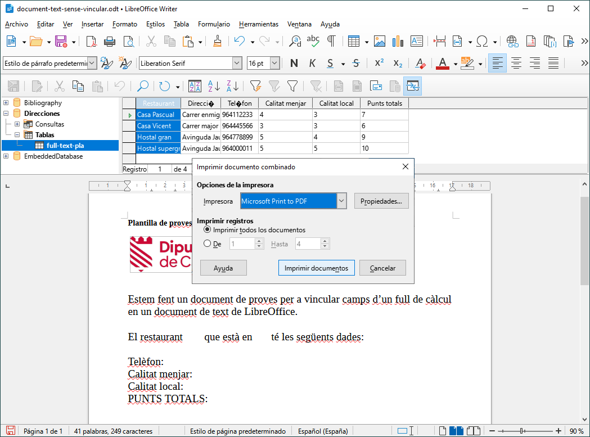Viewport: 590px width, 437px height.
Task: Insert hyperlink globe icon
Action: click(512, 42)
